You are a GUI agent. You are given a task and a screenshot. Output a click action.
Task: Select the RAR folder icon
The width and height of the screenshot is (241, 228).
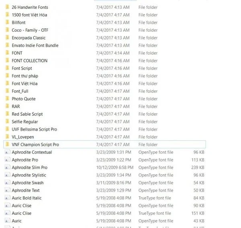point(7,106)
